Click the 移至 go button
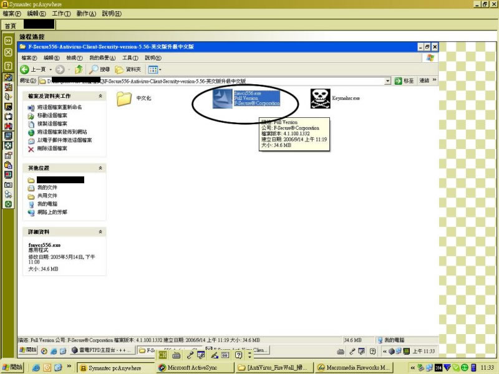This screenshot has height=374, width=499. click(404, 81)
